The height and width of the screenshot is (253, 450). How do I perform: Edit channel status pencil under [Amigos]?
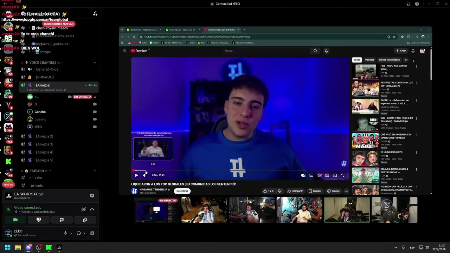64,90
